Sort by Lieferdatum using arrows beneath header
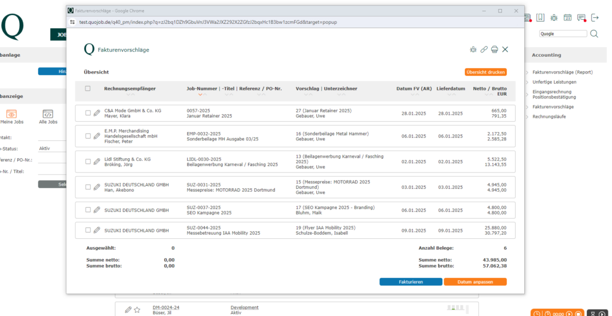This screenshot has width=612, height=316. tap(451, 95)
